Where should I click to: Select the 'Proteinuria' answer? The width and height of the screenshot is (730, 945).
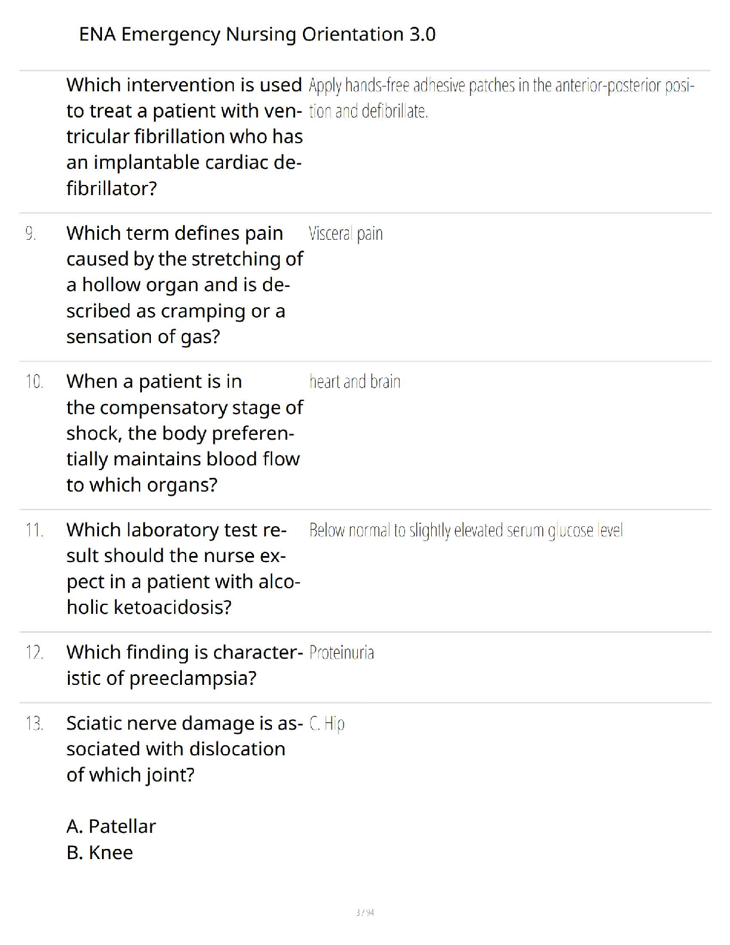342,653
